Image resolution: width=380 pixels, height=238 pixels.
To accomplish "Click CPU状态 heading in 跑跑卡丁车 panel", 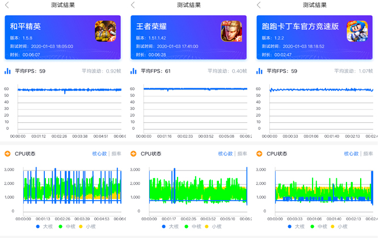I will (277, 154).
